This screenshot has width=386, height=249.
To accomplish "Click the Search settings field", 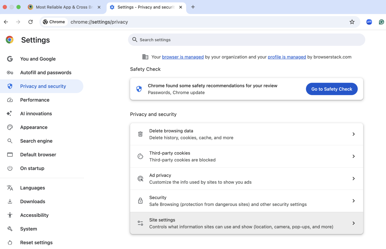I will (247, 40).
